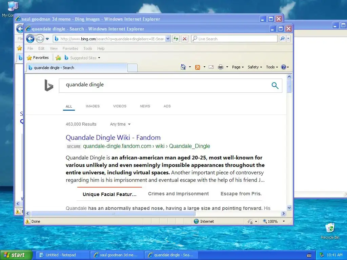Select the ALL results tab
This screenshot has width=347, height=260.
tap(69, 106)
